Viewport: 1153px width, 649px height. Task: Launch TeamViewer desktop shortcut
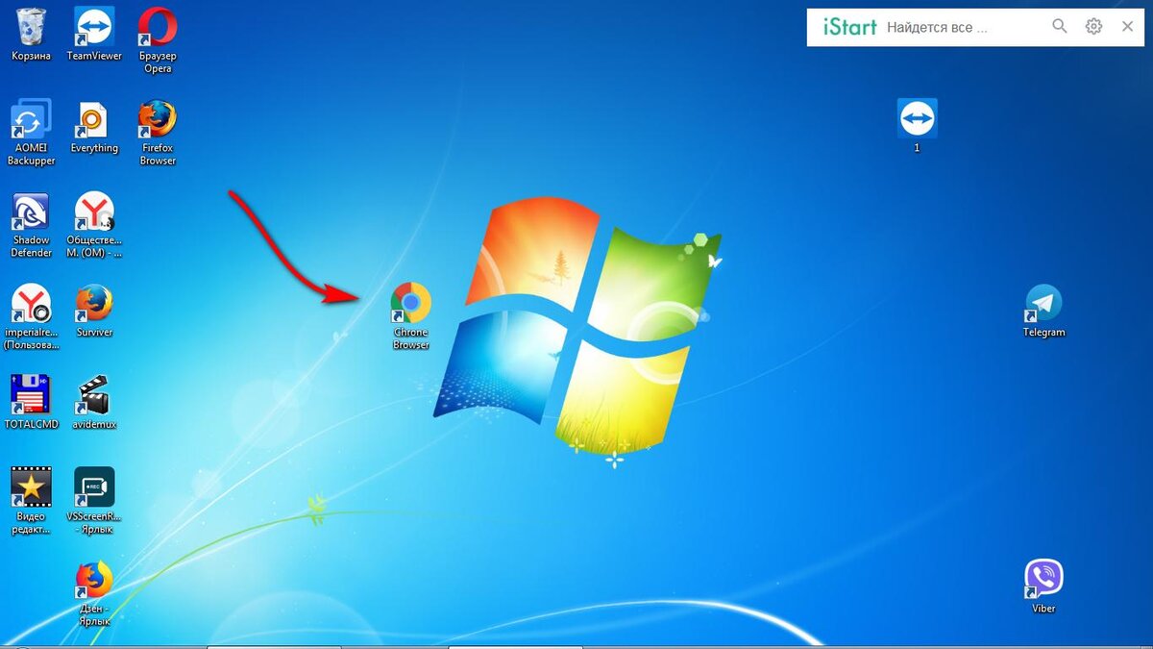coord(94,34)
